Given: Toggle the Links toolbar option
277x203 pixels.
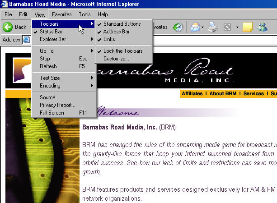Looking at the screenshot, I should [124, 39].
